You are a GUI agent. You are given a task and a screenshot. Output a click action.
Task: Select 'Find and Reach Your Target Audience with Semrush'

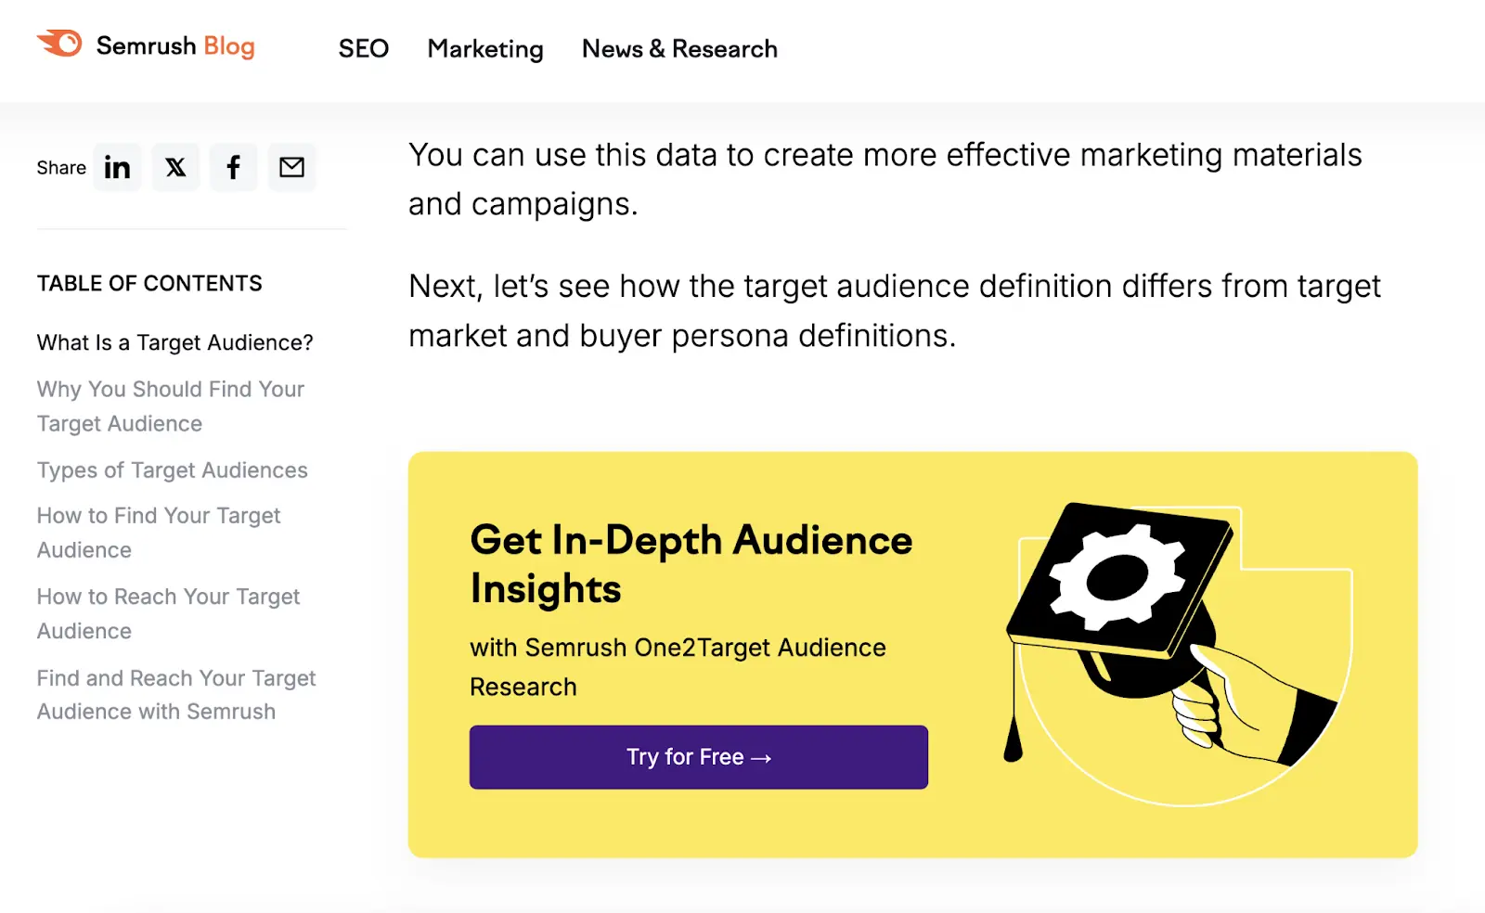tap(176, 694)
